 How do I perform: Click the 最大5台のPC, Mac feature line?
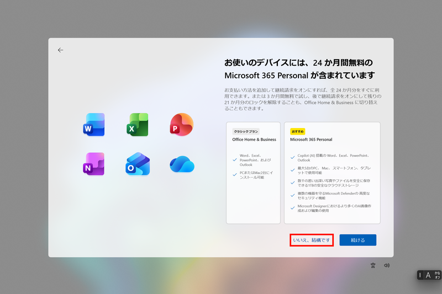point(334,170)
